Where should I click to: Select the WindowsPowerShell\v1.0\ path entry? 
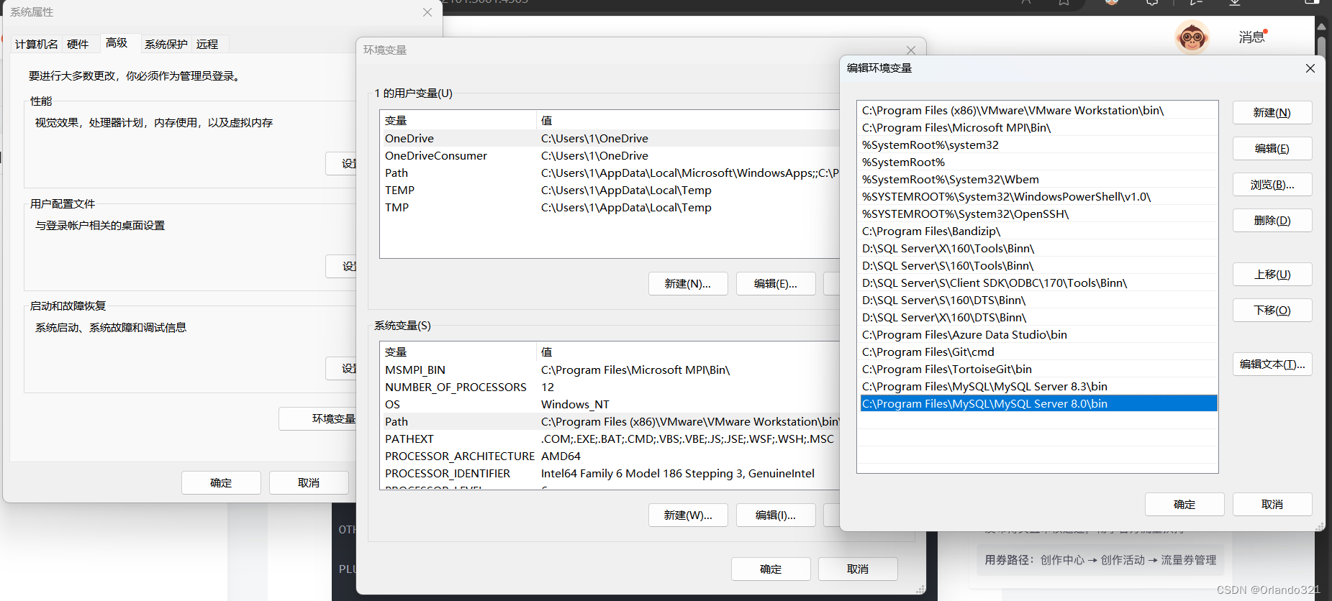point(1038,196)
